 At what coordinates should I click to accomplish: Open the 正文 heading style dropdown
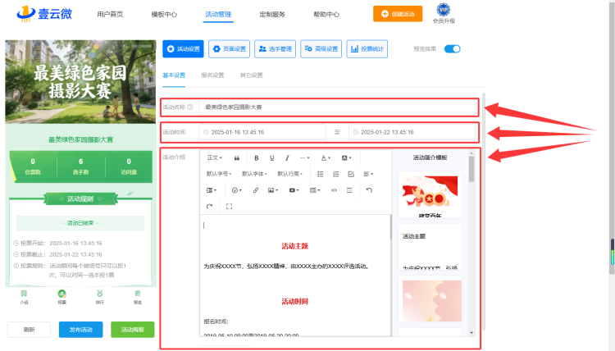[x=215, y=157]
